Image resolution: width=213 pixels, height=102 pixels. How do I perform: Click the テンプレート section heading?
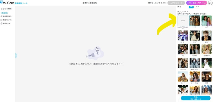183,11
